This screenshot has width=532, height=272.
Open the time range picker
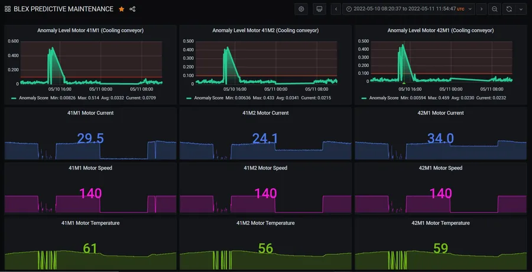point(408,9)
